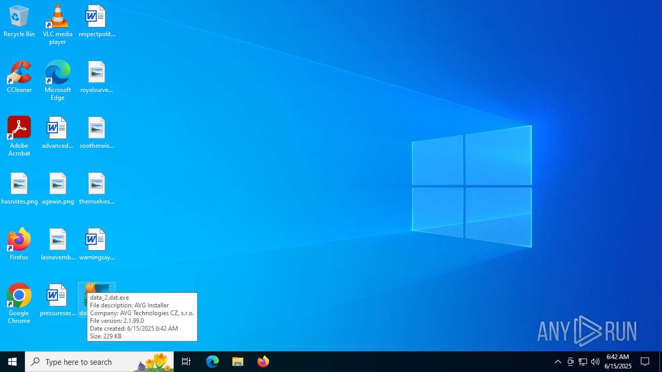This screenshot has height=372, width=662.
Task: Open the clock showing 6:42 AM
Action: click(618, 362)
